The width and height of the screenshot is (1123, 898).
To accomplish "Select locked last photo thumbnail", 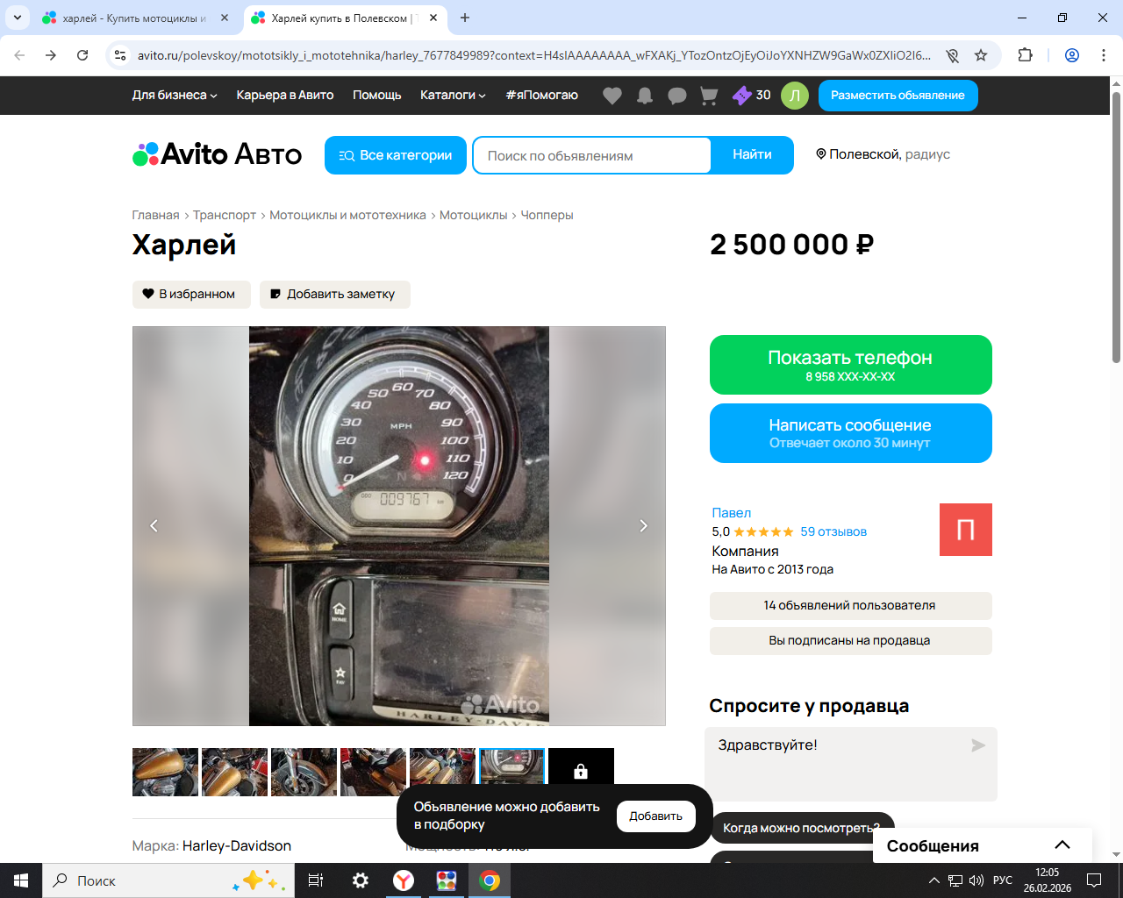I will tap(581, 772).
